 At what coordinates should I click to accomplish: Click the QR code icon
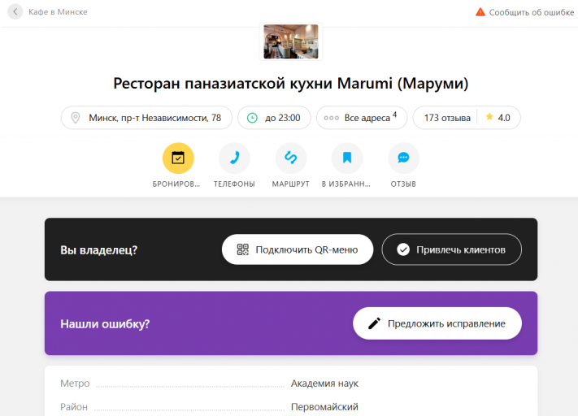click(x=242, y=249)
